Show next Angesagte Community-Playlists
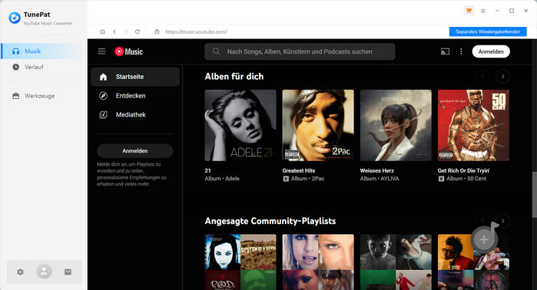 pos(502,221)
